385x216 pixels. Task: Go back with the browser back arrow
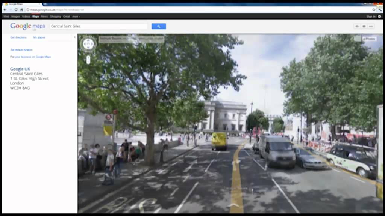[5, 10]
